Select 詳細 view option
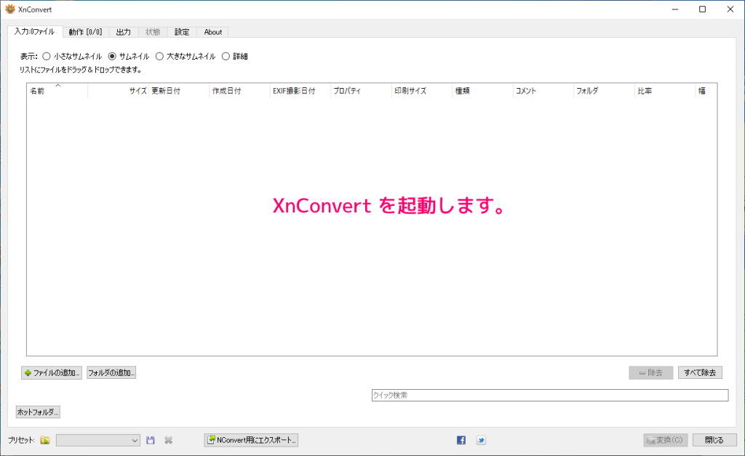 point(235,56)
